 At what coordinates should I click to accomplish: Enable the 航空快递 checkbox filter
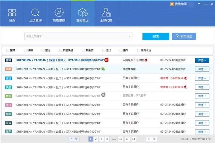[x=61, y=50]
